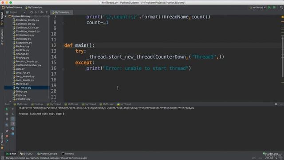The image size is (284, 160).
Task: Click the Stop process icon in Run panel
Action: (7, 114)
